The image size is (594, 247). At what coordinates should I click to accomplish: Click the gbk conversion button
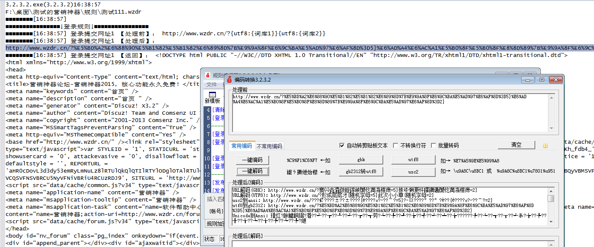[x=361, y=160]
